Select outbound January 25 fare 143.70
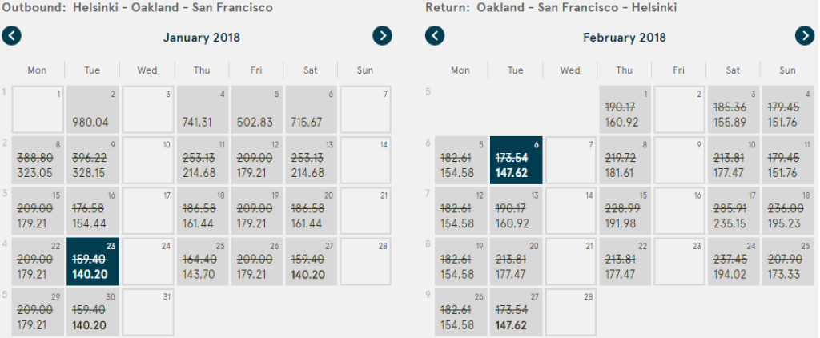 pyautogui.click(x=202, y=260)
